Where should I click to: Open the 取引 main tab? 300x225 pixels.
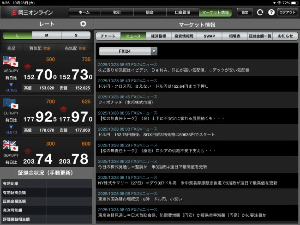[x=117, y=12]
